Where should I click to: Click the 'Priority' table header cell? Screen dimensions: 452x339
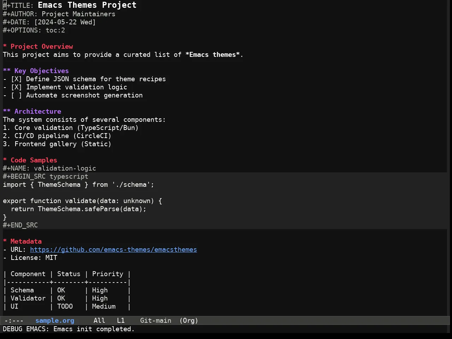(108, 274)
